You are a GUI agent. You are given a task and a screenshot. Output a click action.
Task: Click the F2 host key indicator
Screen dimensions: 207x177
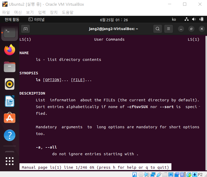[x=200, y=175]
